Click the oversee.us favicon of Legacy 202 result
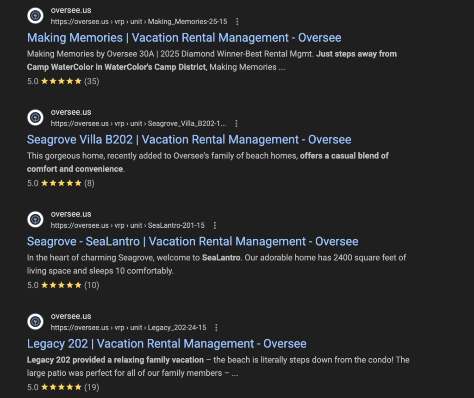Viewport: 474px width, 398px height. point(35,321)
